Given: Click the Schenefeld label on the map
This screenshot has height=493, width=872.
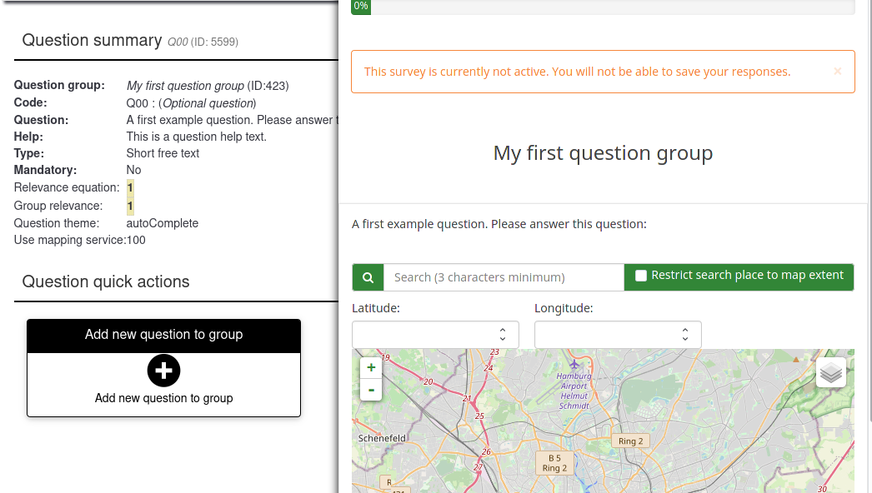Looking at the screenshot, I should point(382,438).
